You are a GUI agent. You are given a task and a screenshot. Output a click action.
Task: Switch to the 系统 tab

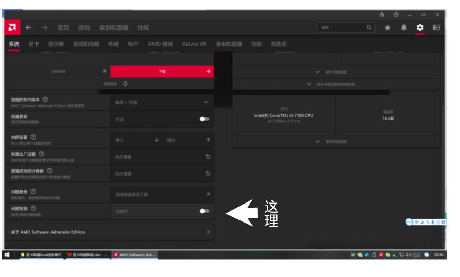click(x=14, y=44)
